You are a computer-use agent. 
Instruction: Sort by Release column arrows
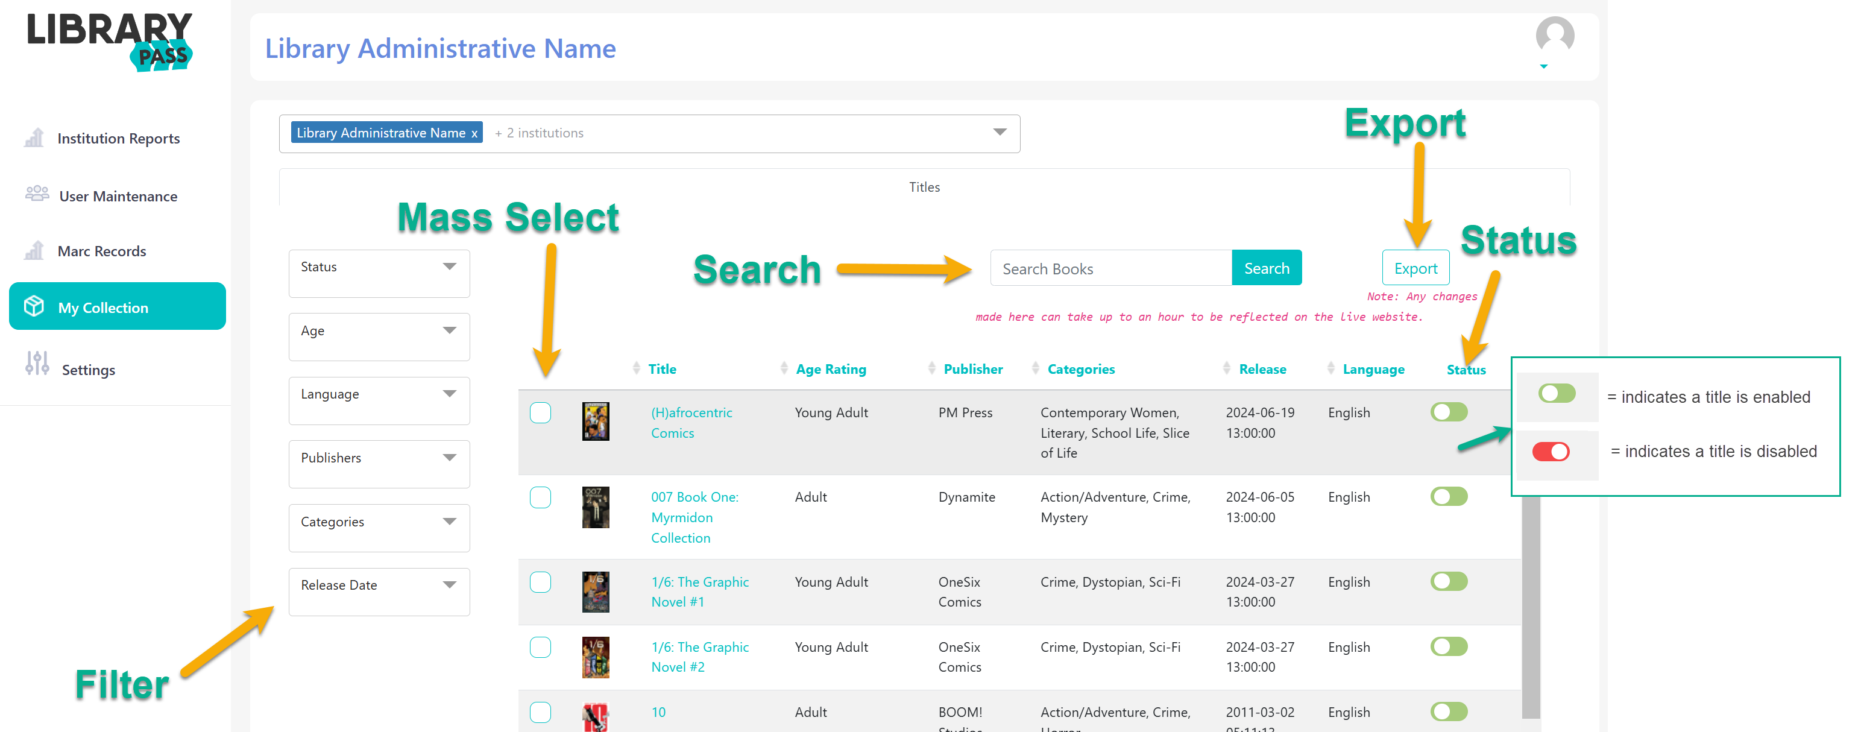pos(1226,368)
